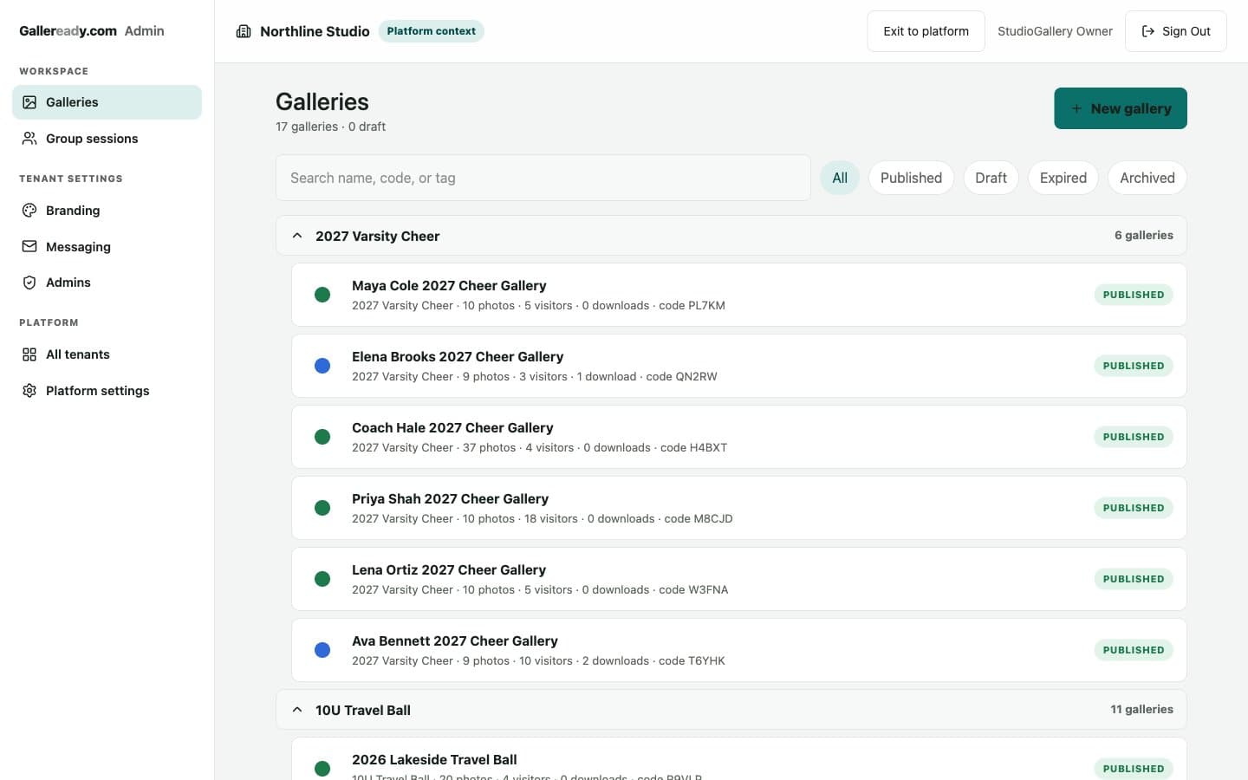Show All galleries filter
Screen dimensions: 1248x780
840,178
